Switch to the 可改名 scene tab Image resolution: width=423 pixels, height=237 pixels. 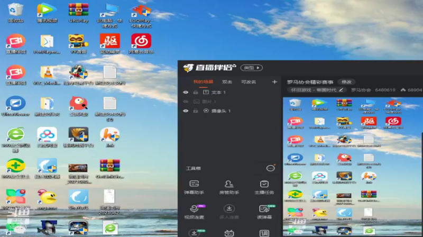(249, 82)
